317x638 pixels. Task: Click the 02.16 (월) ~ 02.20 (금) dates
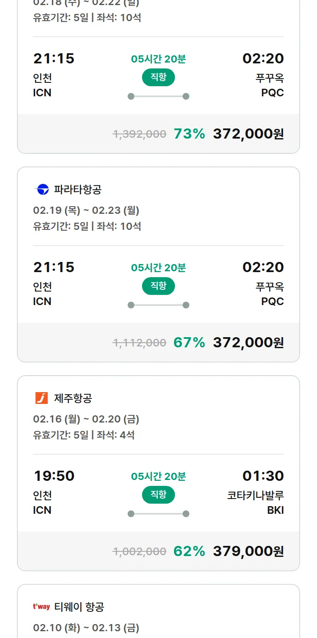click(86, 419)
